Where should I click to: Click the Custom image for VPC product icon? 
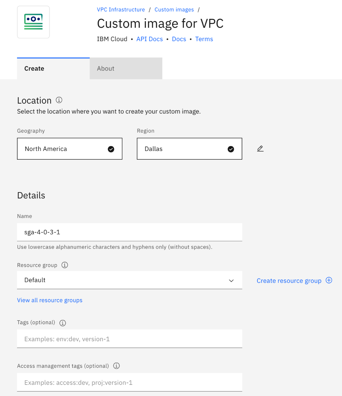pyautogui.click(x=33, y=22)
